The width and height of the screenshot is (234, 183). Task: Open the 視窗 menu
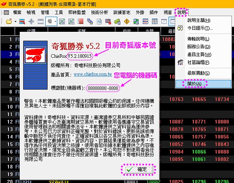[x=167, y=12]
